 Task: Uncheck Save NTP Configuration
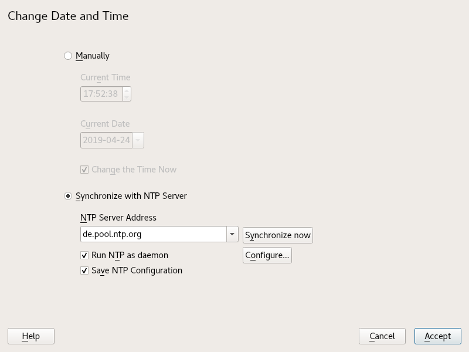pos(84,270)
